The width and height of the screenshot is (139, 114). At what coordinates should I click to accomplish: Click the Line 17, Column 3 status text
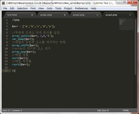pyautogui.click(x=12, y=110)
